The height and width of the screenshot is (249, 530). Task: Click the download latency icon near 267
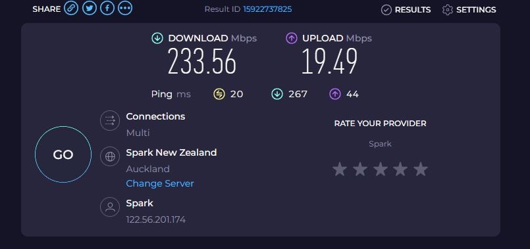pyautogui.click(x=277, y=94)
